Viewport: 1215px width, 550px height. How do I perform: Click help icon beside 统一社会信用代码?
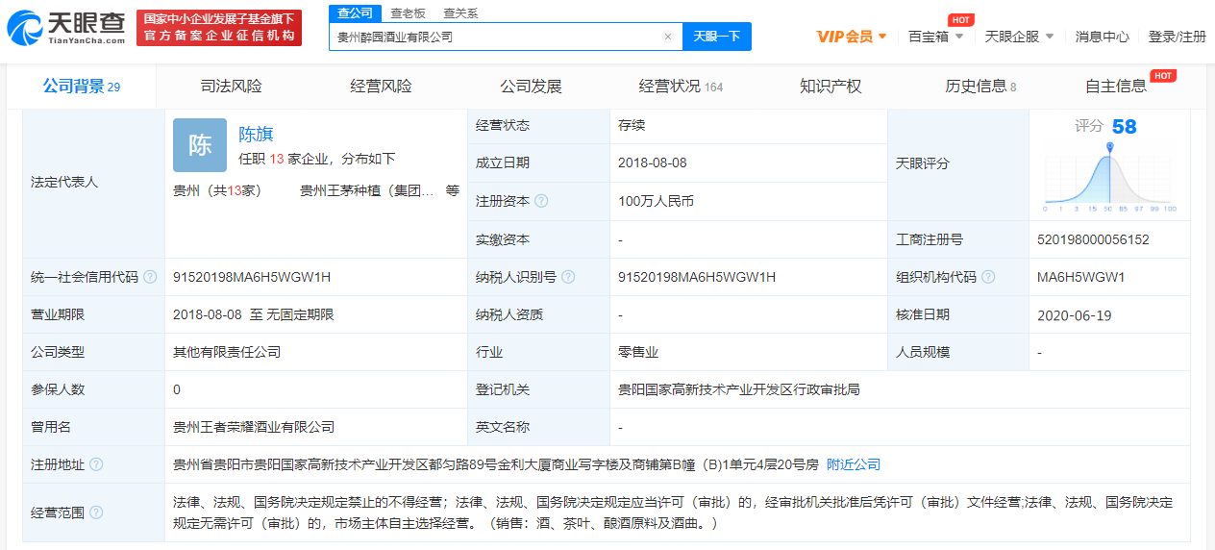[150, 277]
